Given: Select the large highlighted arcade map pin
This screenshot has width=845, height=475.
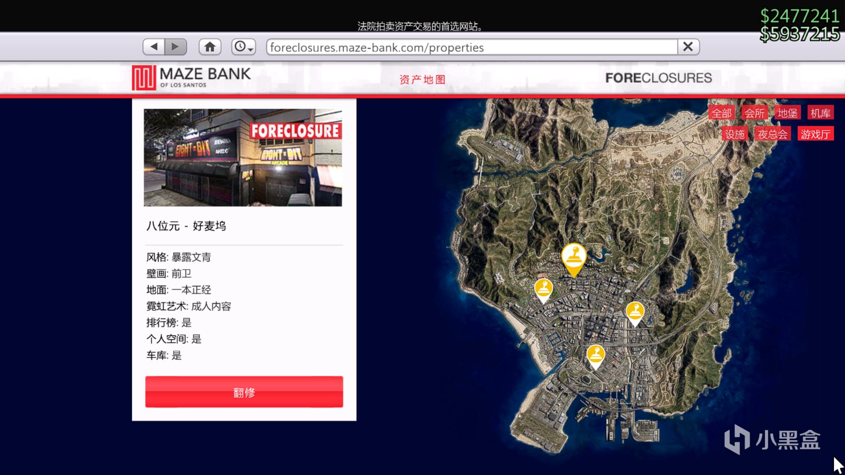Looking at the screenshot, I should (573, 257).
